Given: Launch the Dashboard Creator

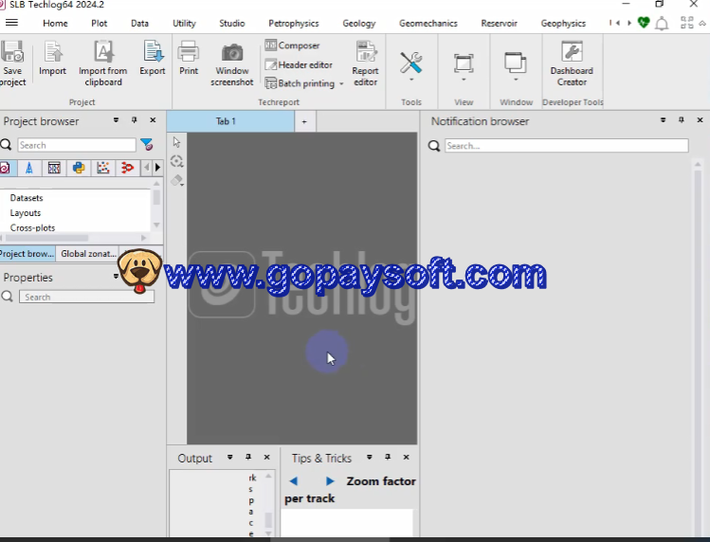Looking at the screenshot, I should click(572, 63).
